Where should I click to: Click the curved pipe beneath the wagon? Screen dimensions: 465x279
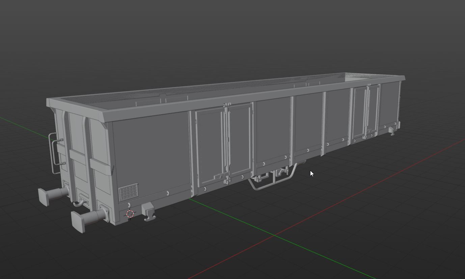pos(274,177)
